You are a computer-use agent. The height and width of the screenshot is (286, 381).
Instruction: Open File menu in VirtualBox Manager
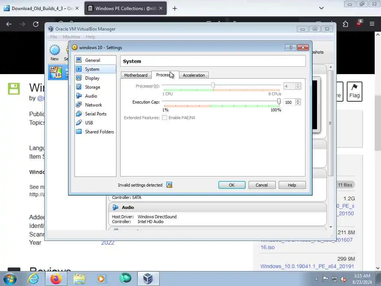coord(54,37)
